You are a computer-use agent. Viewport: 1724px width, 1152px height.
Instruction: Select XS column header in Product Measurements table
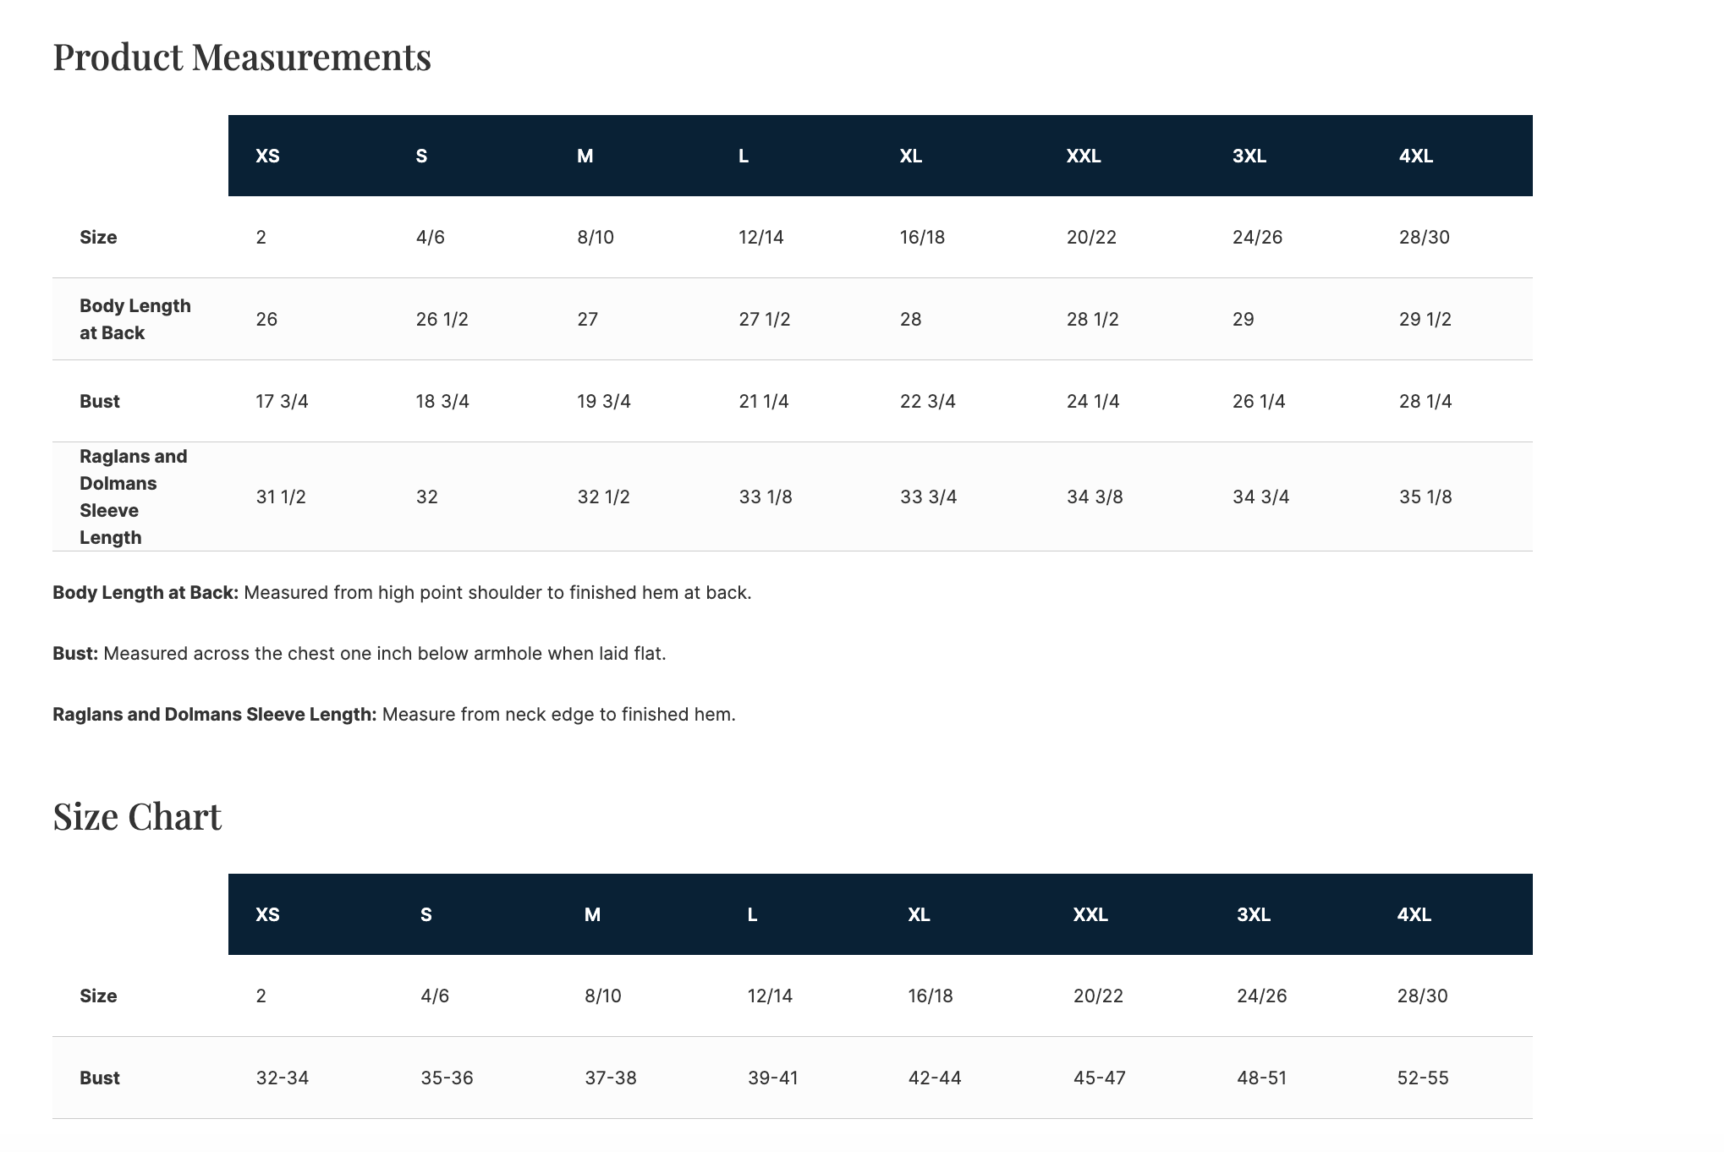point(267,156)
